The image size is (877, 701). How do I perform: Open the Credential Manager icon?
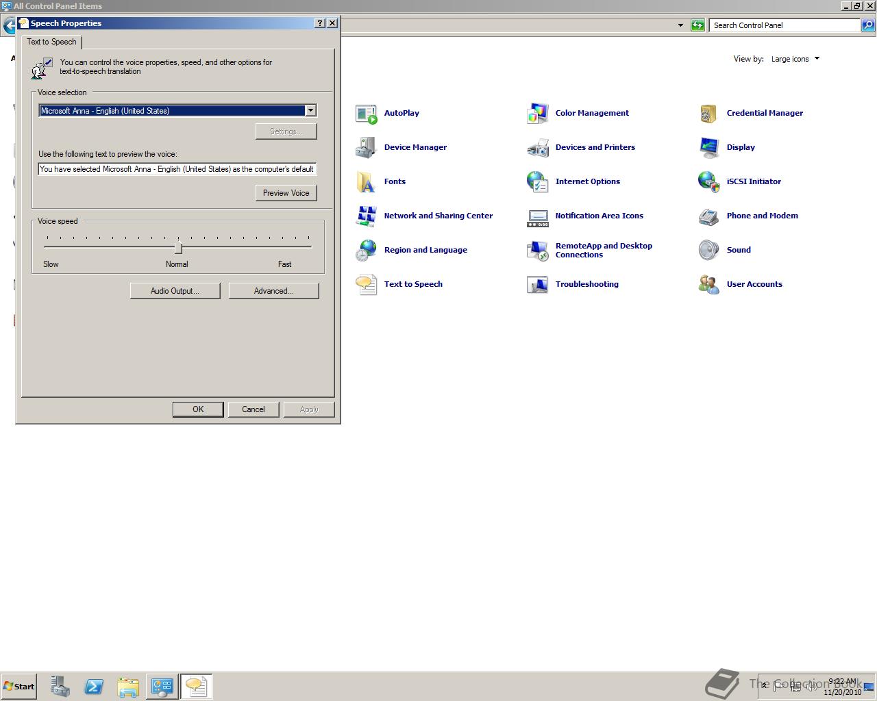coord(709,114)
